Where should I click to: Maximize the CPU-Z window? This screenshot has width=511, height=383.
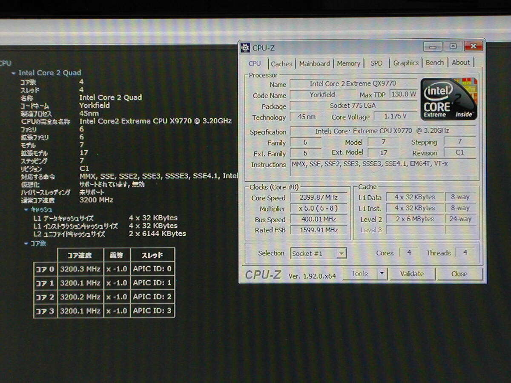pos(453,46)
